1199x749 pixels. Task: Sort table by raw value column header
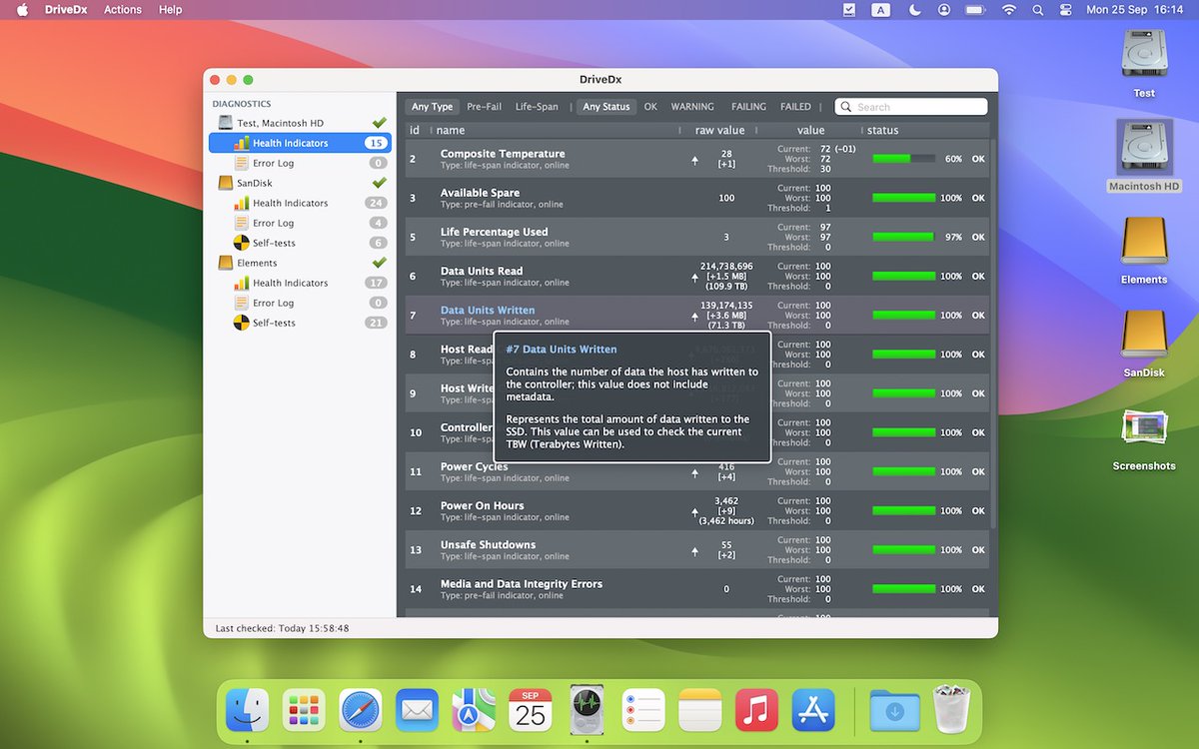[720, 130]
